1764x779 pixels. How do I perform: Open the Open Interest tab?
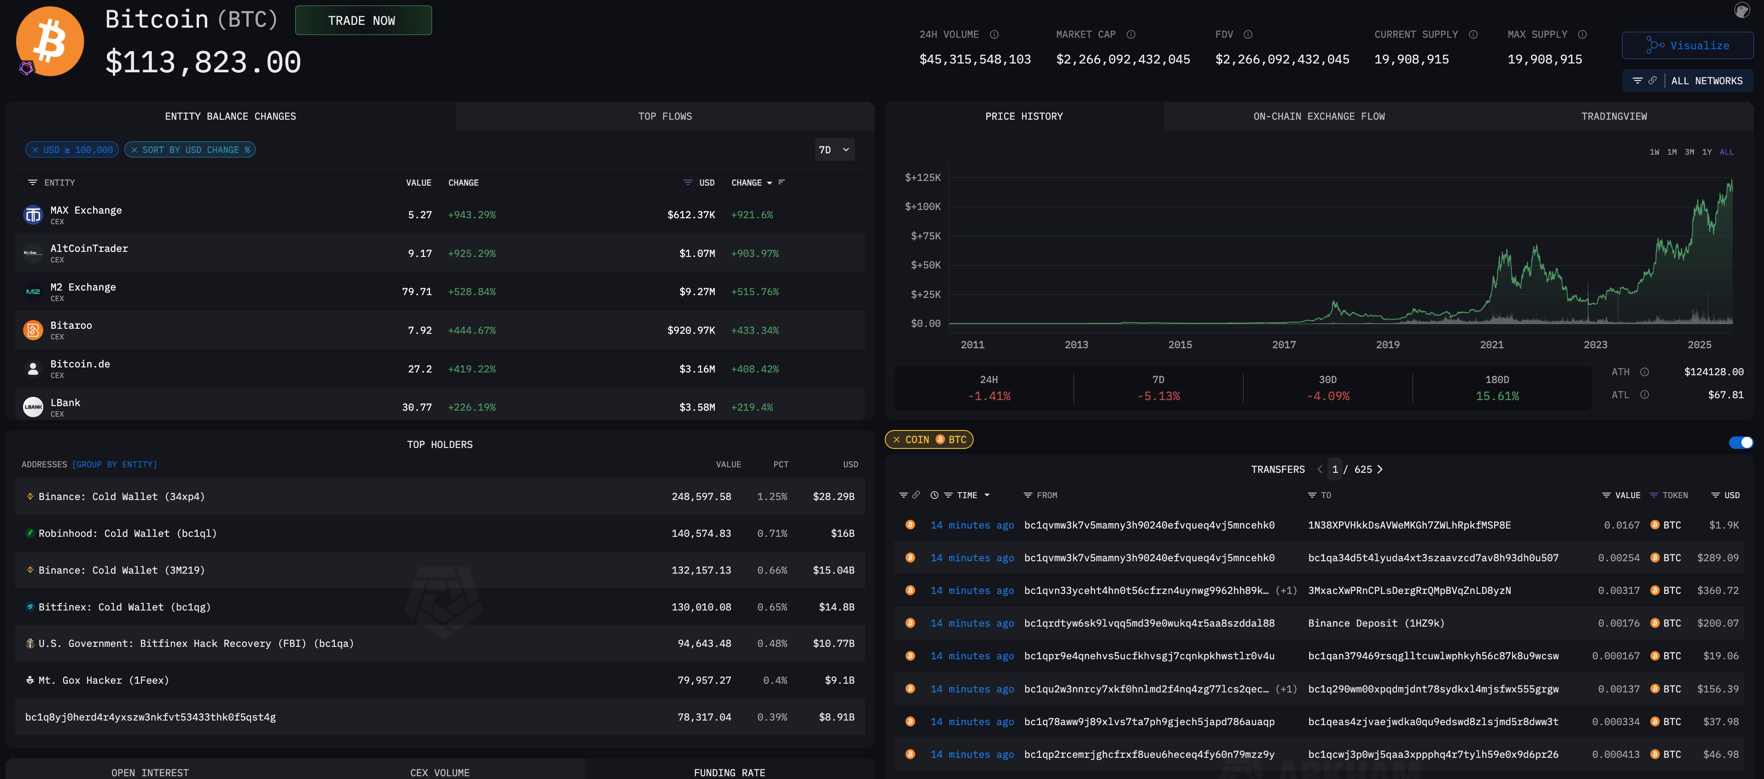point(150,772)
